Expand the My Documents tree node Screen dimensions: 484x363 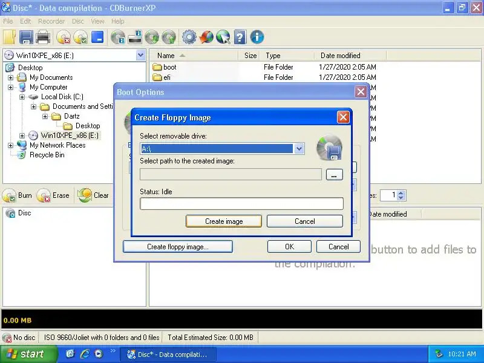click(11, 77)
